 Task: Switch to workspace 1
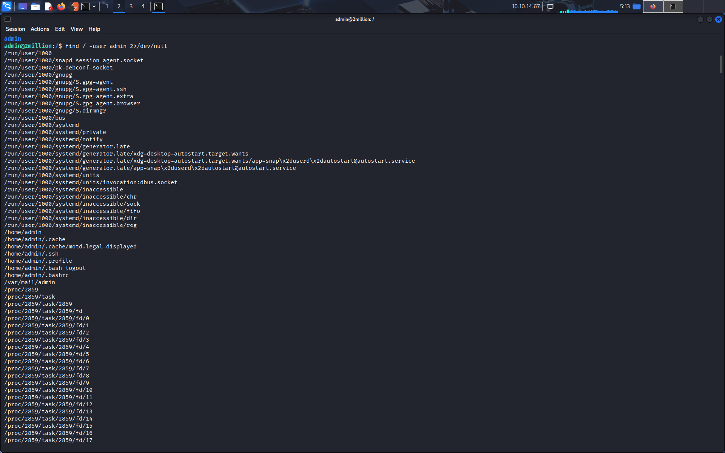tap(107, 6)
